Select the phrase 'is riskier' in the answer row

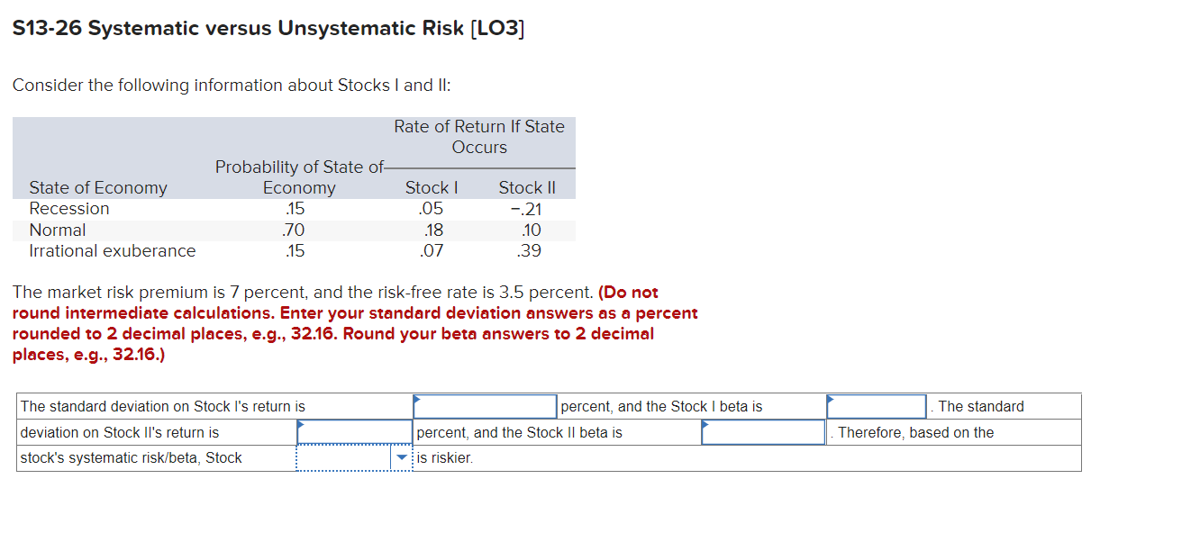click(x=438, y=457)
